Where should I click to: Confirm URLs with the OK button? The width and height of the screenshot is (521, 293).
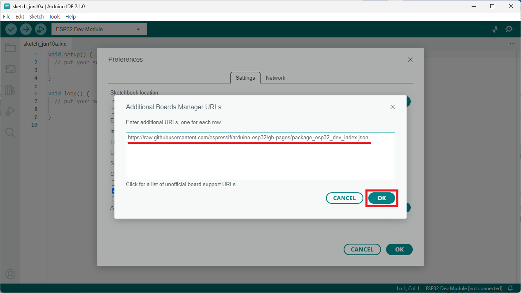pyautogui.click(x=382, y=198)
